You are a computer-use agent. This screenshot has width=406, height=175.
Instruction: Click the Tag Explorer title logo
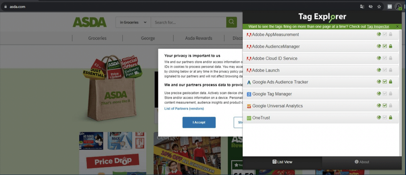(322, 17)
